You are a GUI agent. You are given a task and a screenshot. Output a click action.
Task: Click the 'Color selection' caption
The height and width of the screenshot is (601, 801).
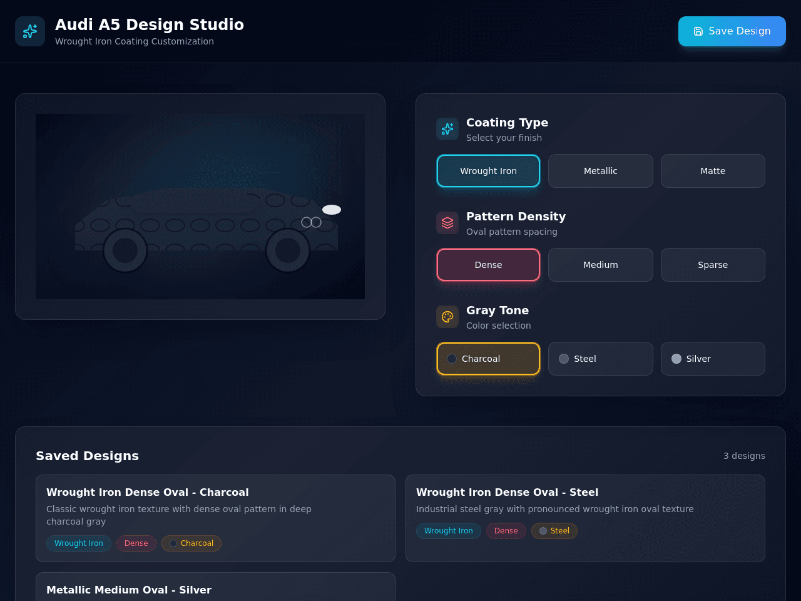click(499, 326)
